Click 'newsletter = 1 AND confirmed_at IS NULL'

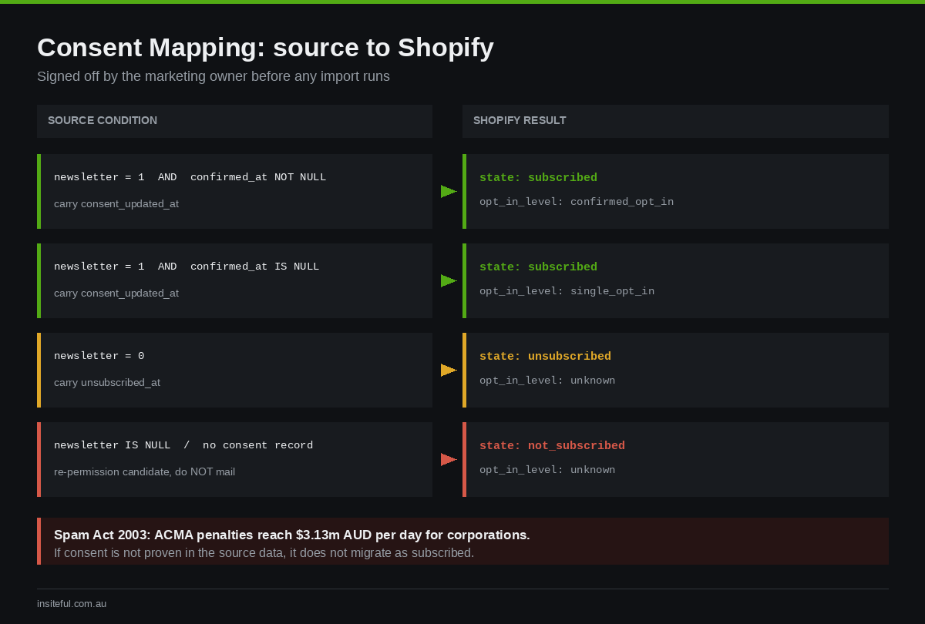click(187, 267)
